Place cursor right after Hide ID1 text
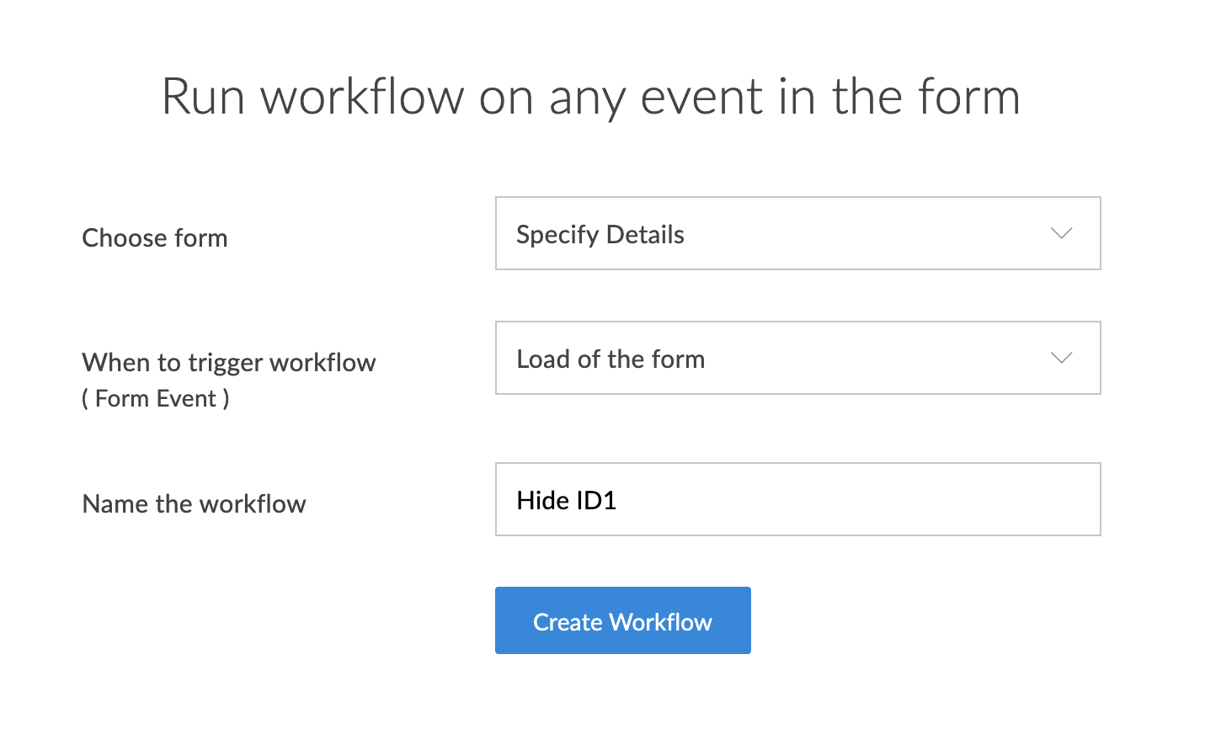Viewport: 1221px width, 729px height. click(x=618, y=501)
